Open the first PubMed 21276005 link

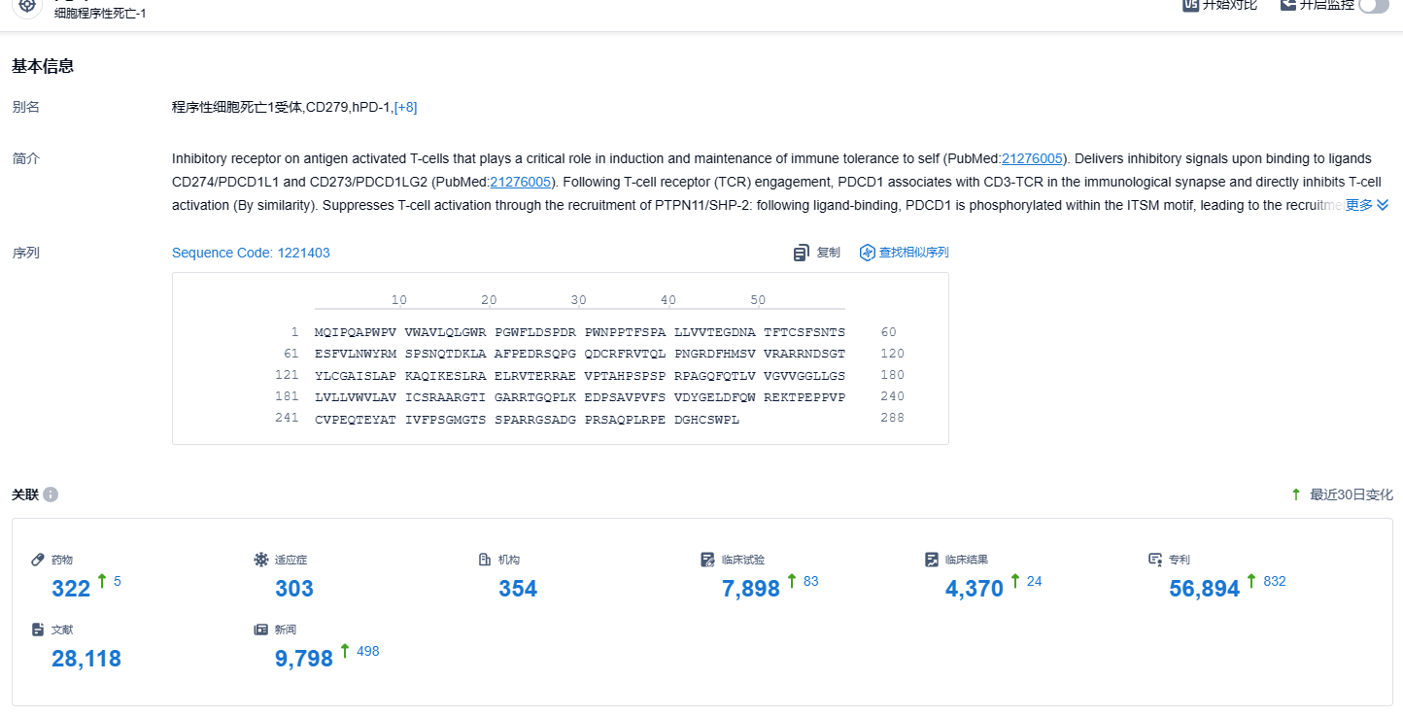point(1033,158)
